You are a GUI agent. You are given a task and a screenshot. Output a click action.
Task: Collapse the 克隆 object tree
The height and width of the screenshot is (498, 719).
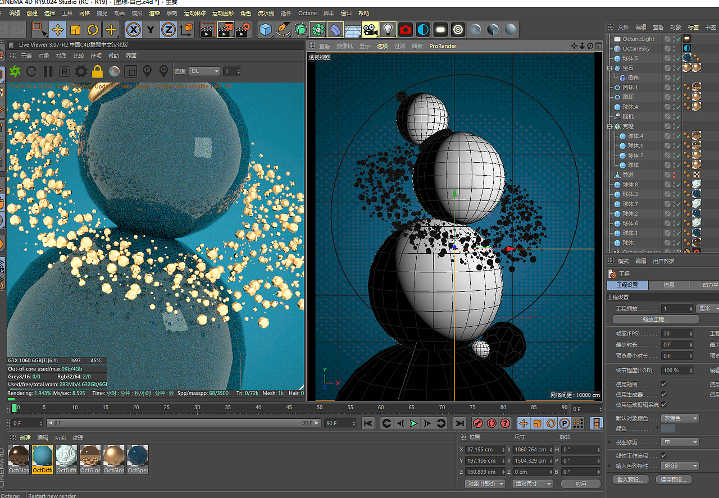coord(610,126)
